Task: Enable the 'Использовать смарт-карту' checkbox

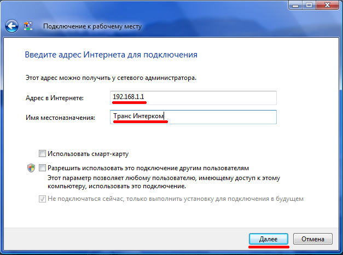Action: [x=42, y=153]
